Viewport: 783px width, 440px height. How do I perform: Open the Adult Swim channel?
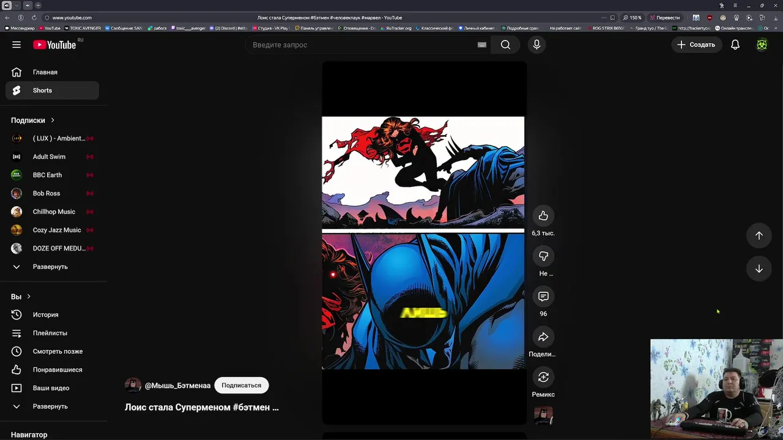tap(53, 156)
